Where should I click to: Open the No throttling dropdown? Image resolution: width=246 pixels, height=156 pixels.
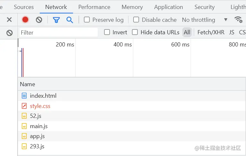pyautogui.click(x=205, y=20)
